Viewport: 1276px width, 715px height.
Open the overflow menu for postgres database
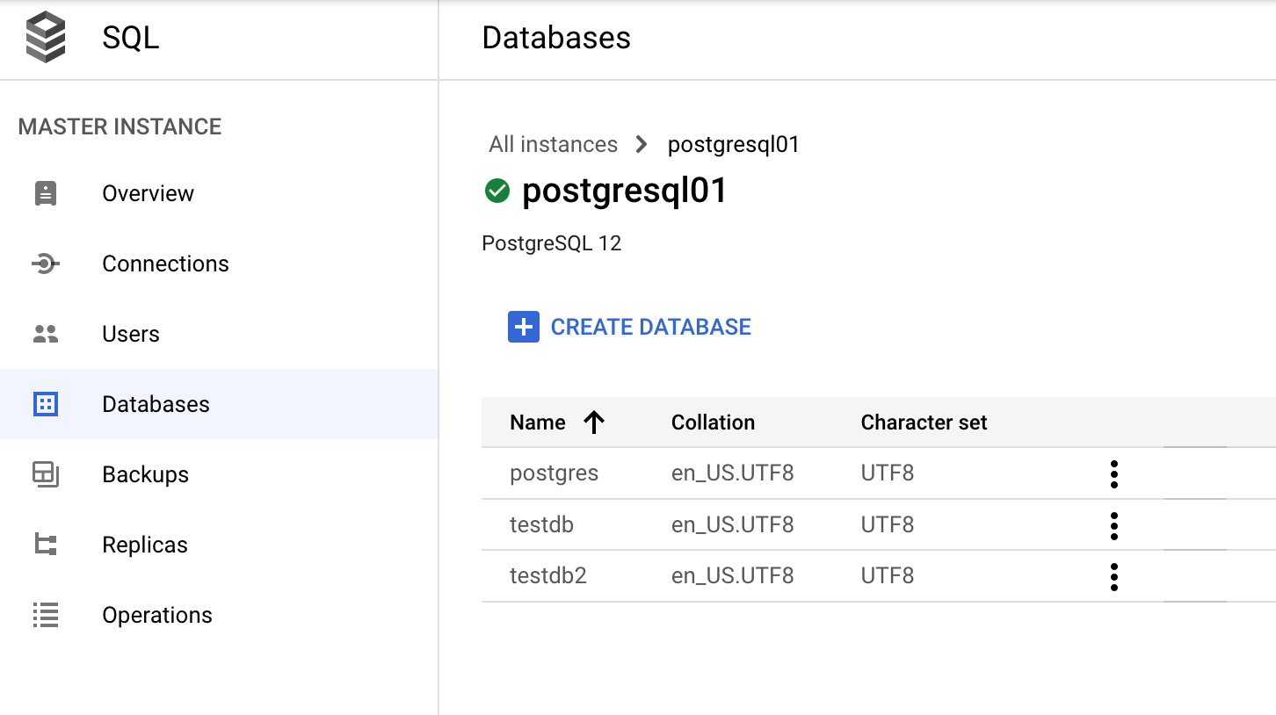click(x=1113, y=473)
